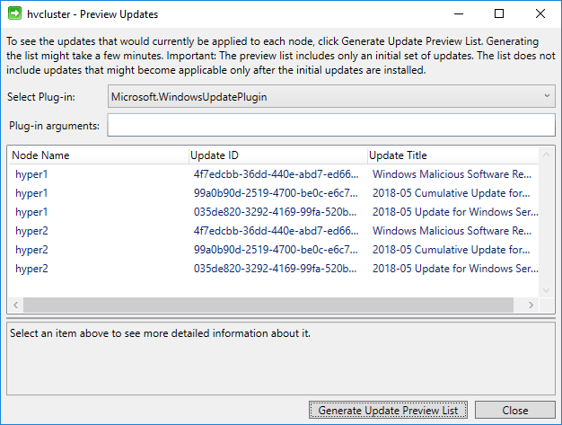Click Generate Update Preview List button

click(x=388, y=410)
